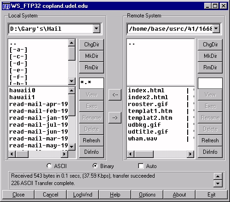Select remote file templat2.htm

pos(150,118)
